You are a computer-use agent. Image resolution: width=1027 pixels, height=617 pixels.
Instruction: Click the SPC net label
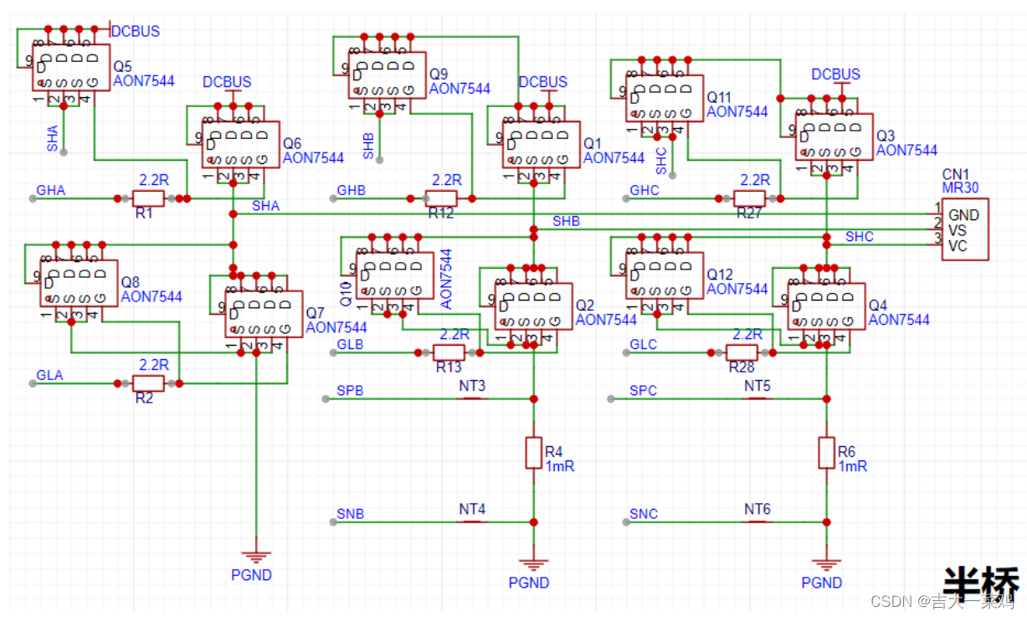click(x=643, y=391)
